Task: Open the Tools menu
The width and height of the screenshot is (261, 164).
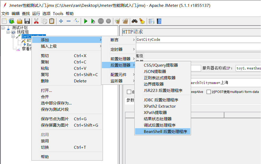Action: [58, 14]
